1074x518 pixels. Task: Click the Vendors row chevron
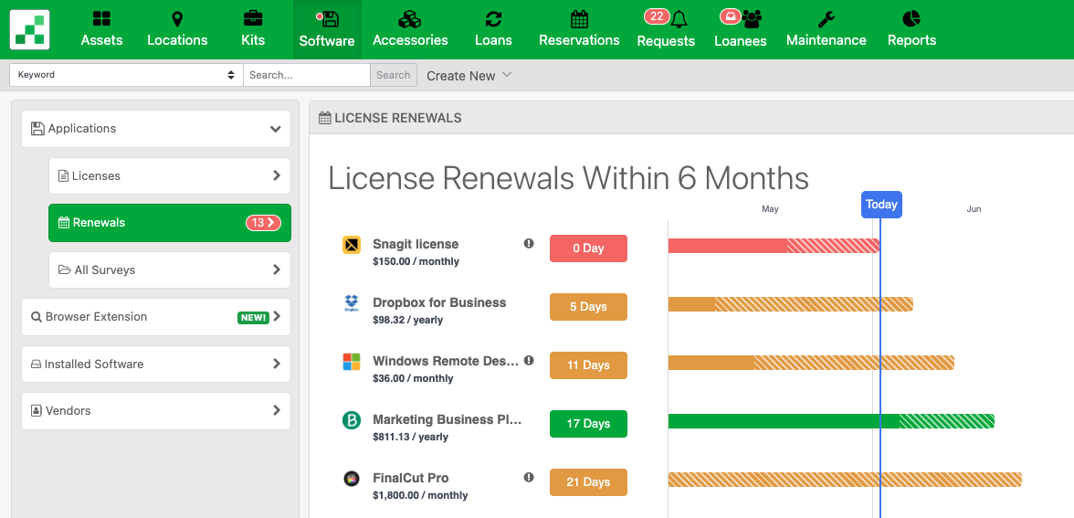click(276, 409)
